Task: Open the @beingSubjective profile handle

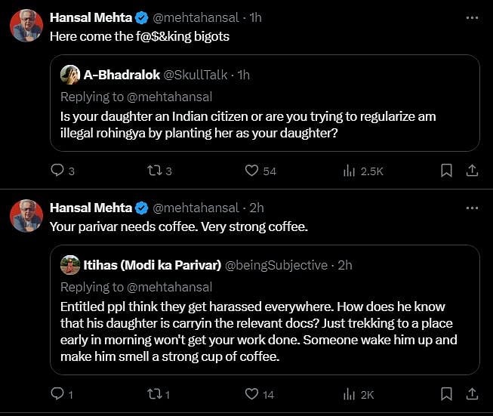Action: [276, 265]
